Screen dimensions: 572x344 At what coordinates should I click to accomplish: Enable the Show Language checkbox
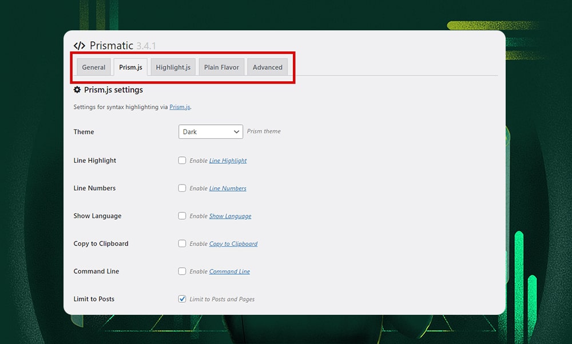coord(182,216)
